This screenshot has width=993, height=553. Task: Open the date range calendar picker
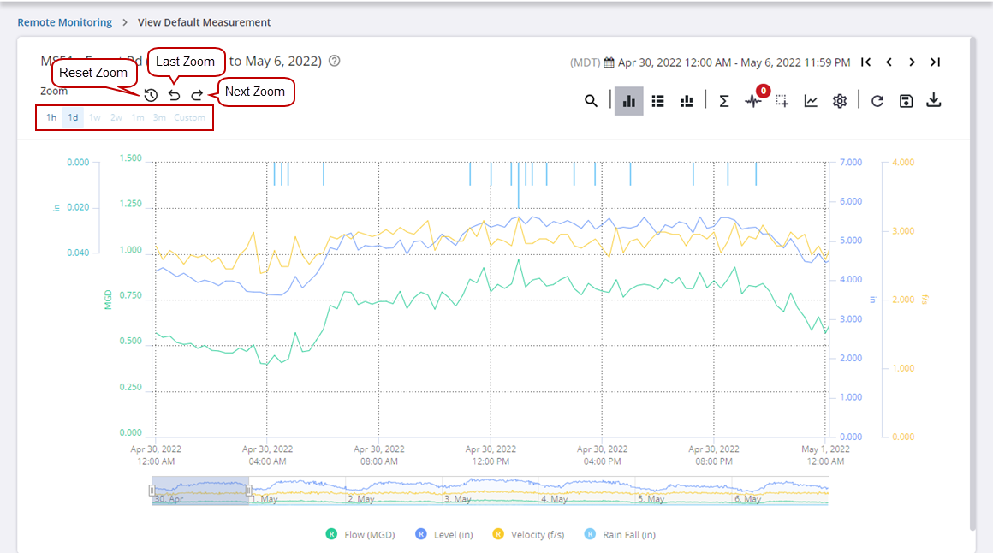click(609, 62)
